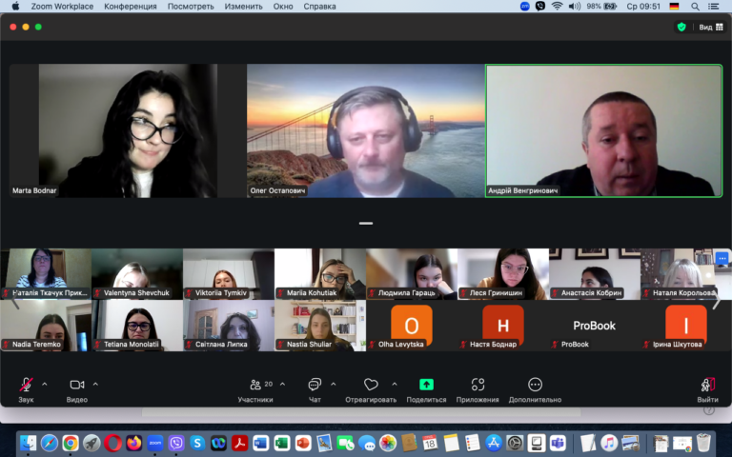Screen dimensions: 732x457
Task: Select Андрій Венгринович's video tile
Action: point(604,130)
